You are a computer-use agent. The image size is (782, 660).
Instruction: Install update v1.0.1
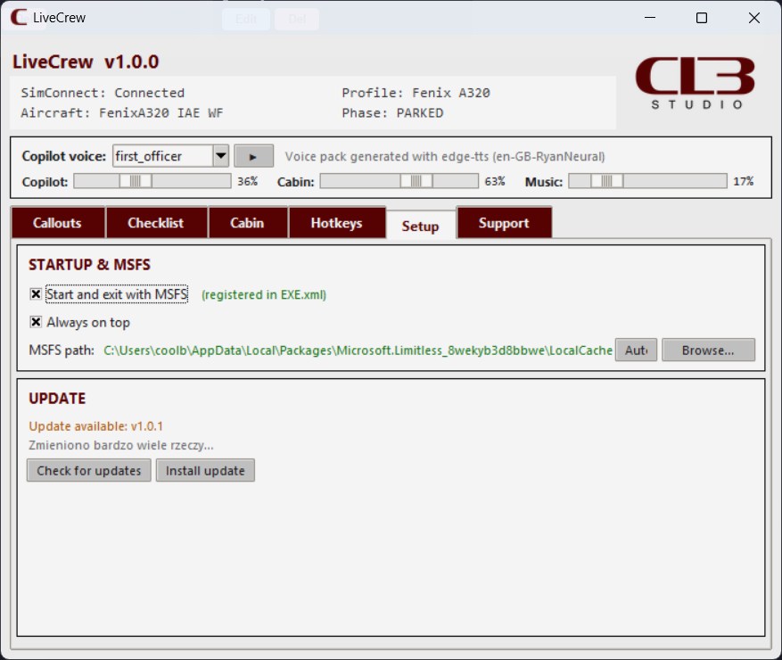click(204, 470)
